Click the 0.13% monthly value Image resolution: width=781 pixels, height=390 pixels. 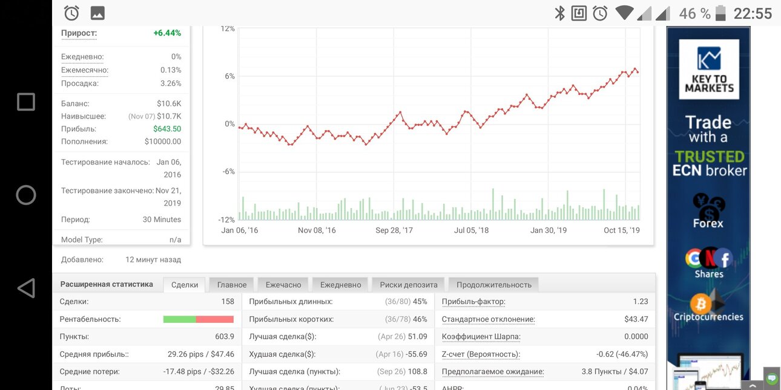coord(171,70)
